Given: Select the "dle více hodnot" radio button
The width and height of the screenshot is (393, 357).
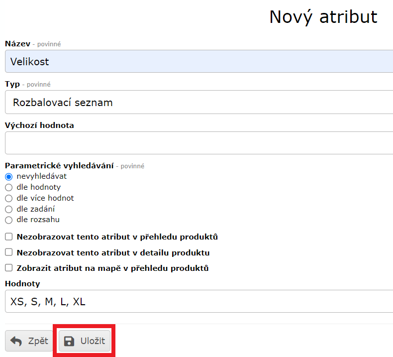Looking at the screenshot, I should [8, 198].
